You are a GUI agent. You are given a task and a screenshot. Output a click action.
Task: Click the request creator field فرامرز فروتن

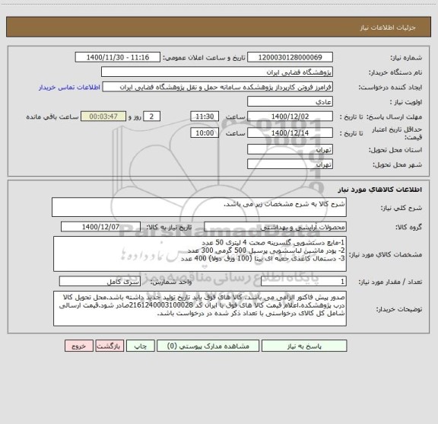pyautogui.click(x=217, y=87)
